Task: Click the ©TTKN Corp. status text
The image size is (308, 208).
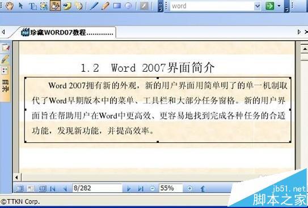Action: tap(20, 201)
